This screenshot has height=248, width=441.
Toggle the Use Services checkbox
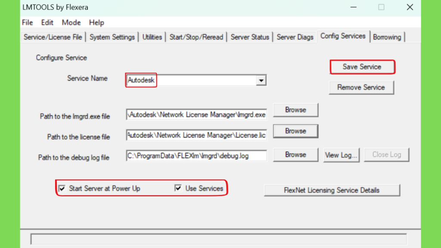[178, 188]
